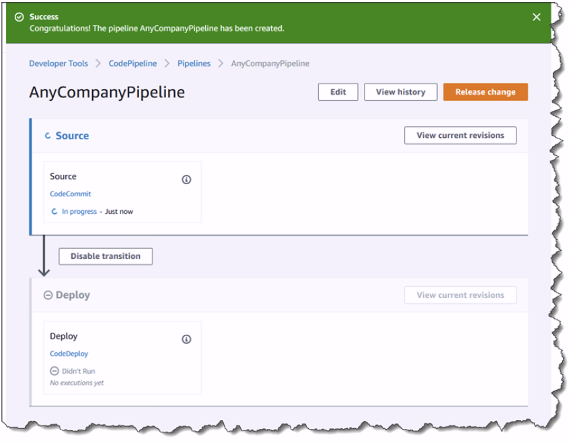Click the spinner icon beside Source stage title

(x=48, y=136)
